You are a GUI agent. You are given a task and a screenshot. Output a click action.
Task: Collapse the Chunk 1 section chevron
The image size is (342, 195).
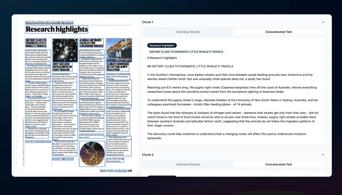pos(323,22)
